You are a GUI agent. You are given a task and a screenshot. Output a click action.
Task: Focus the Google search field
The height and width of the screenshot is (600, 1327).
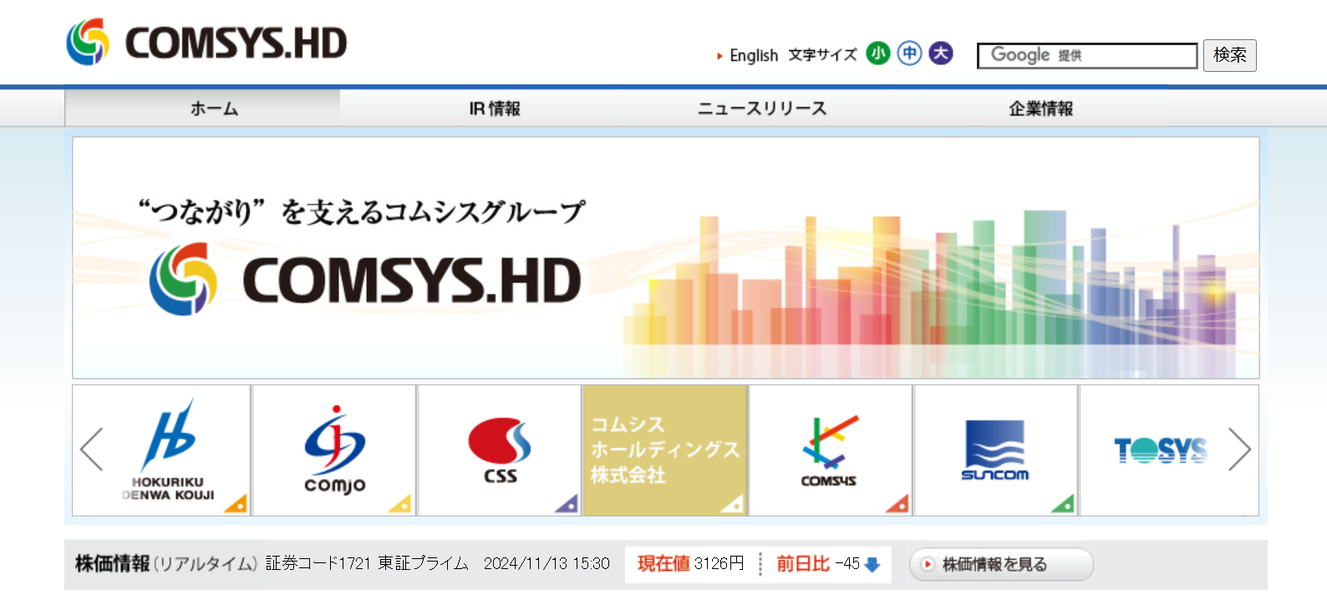coord(1087,56)
